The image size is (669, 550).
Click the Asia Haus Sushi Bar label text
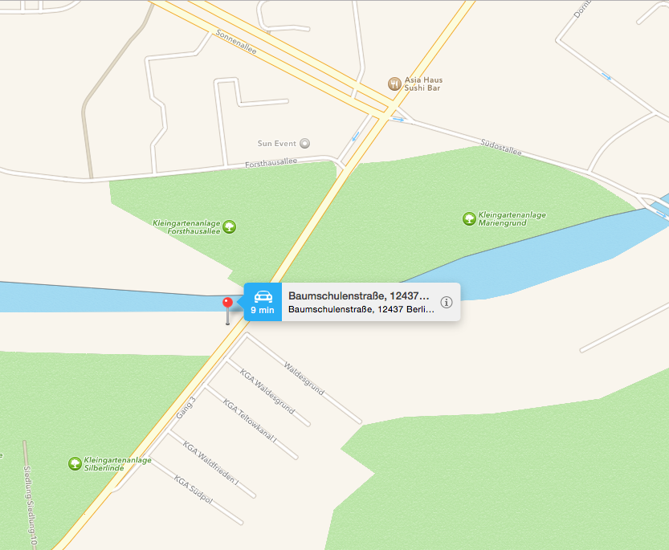pyautogui.click(x=423, y=84)
